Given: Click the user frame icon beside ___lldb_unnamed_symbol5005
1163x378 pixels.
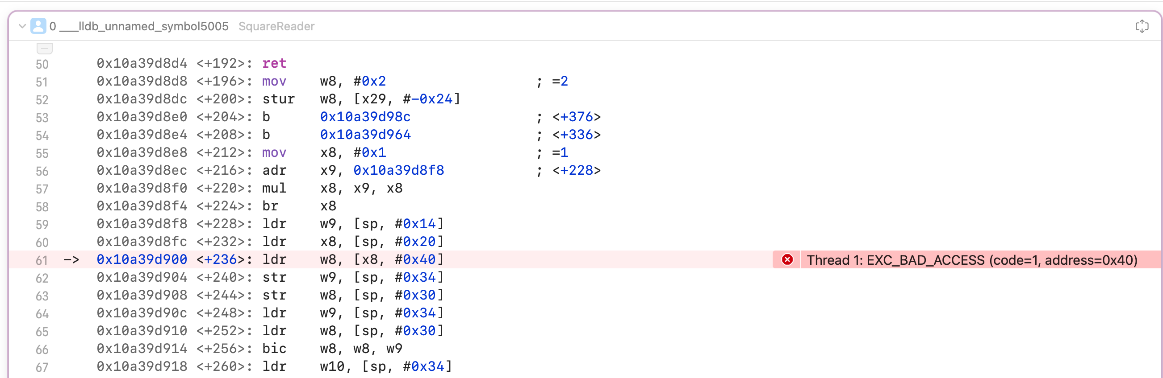Looking at the screenshot, I should (38, 26).
